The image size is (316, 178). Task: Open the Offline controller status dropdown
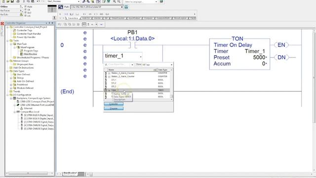point(21,6)
